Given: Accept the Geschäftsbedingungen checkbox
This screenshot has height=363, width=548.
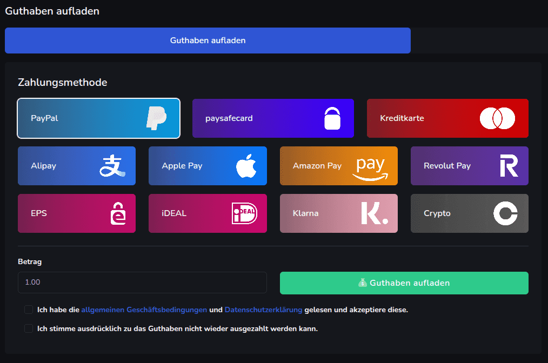Looking at the screenshot, I should pos(29,310).
